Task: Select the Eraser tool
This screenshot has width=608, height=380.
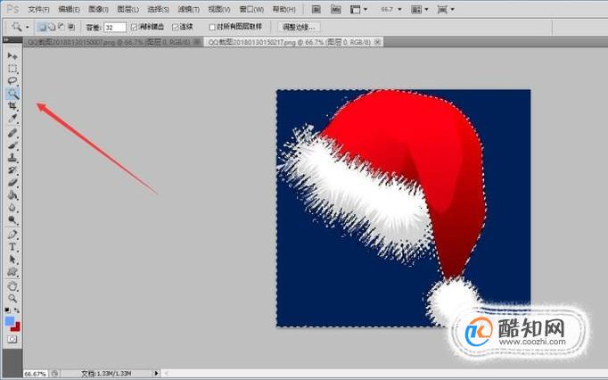Action: [12, 183]
